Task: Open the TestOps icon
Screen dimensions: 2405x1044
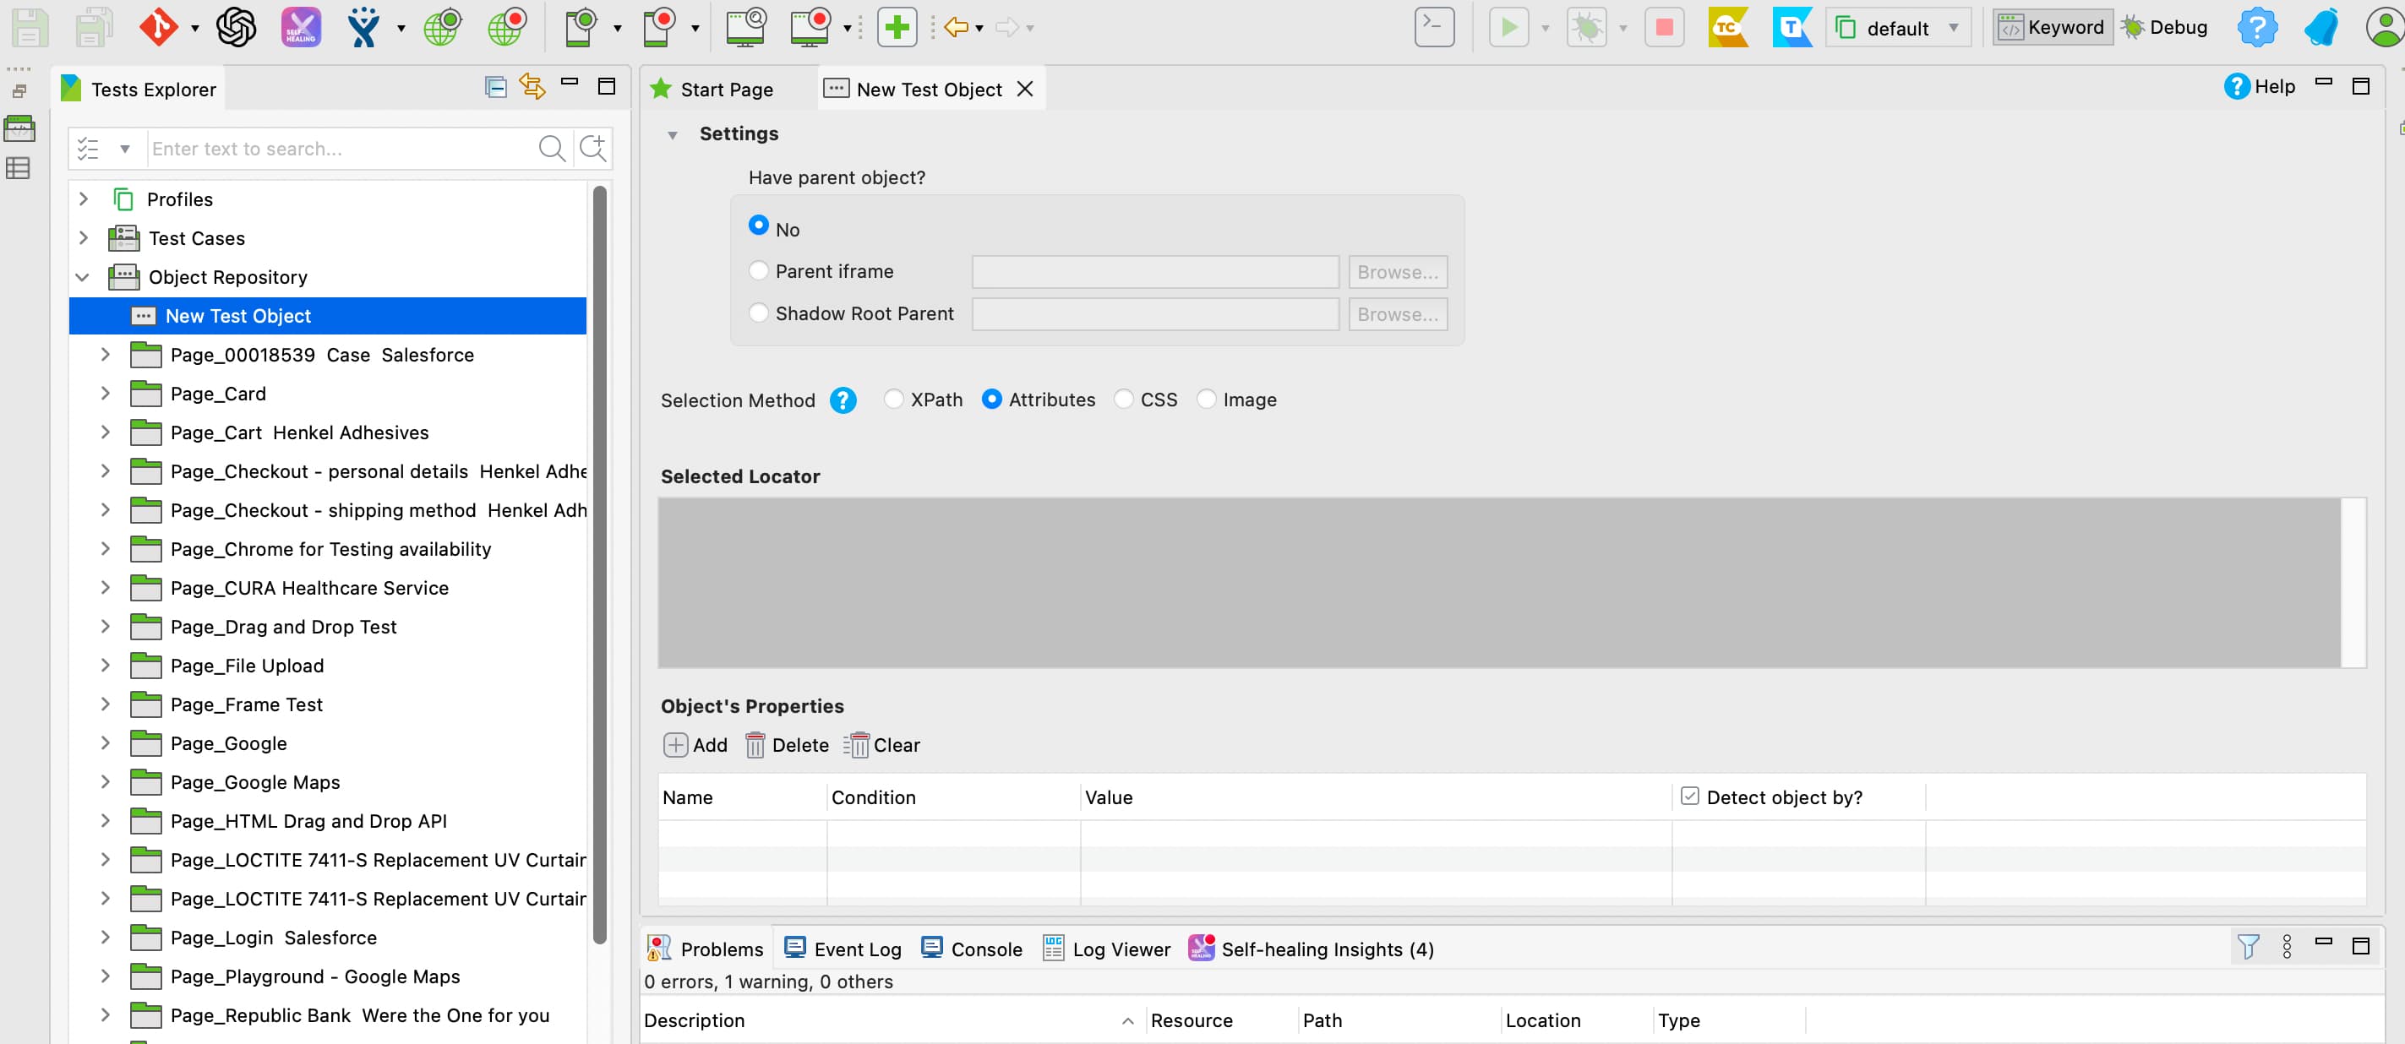Action: click(1791, 26)
